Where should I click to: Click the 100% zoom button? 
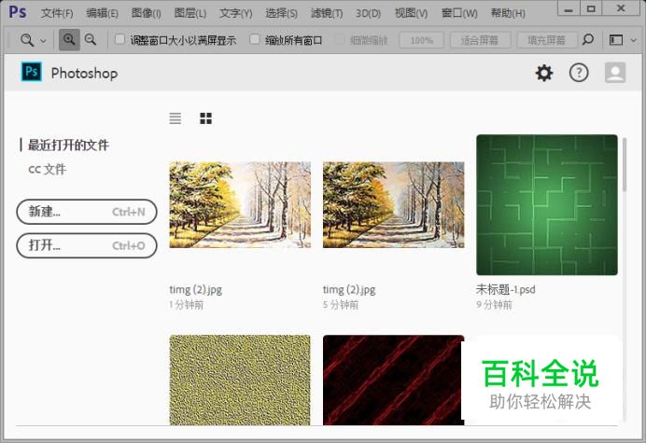point(421,40)
